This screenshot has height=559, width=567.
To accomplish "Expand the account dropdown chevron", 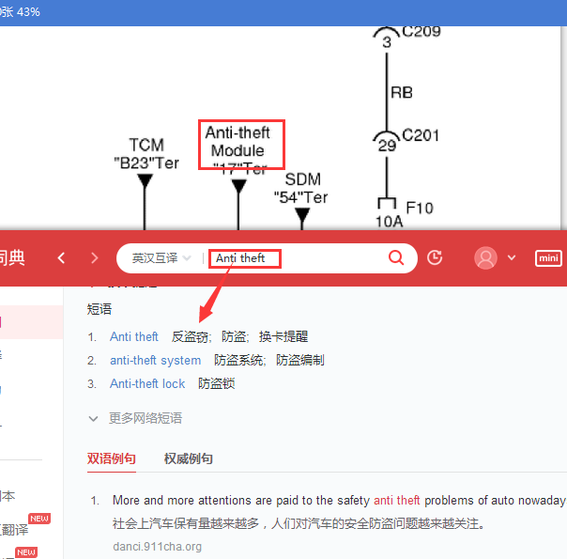I will [x=512, y=258].
